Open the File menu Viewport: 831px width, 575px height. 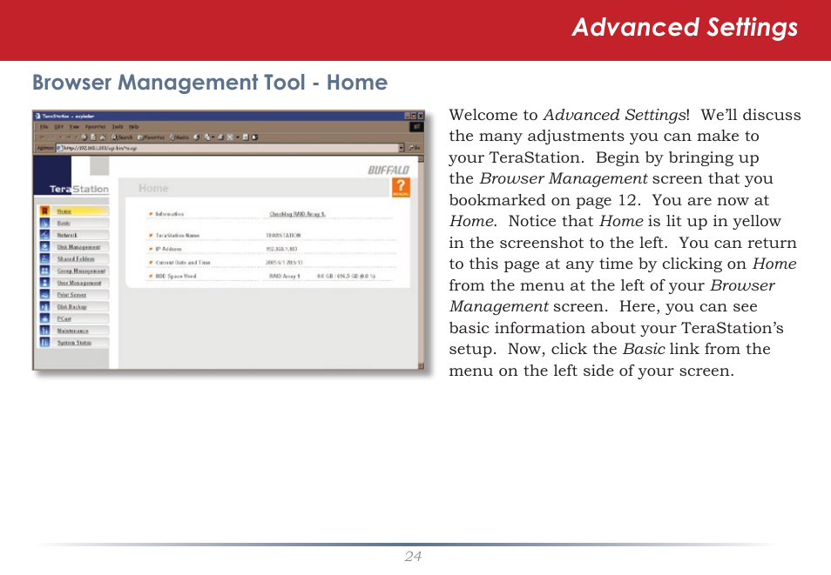(44, 127)
